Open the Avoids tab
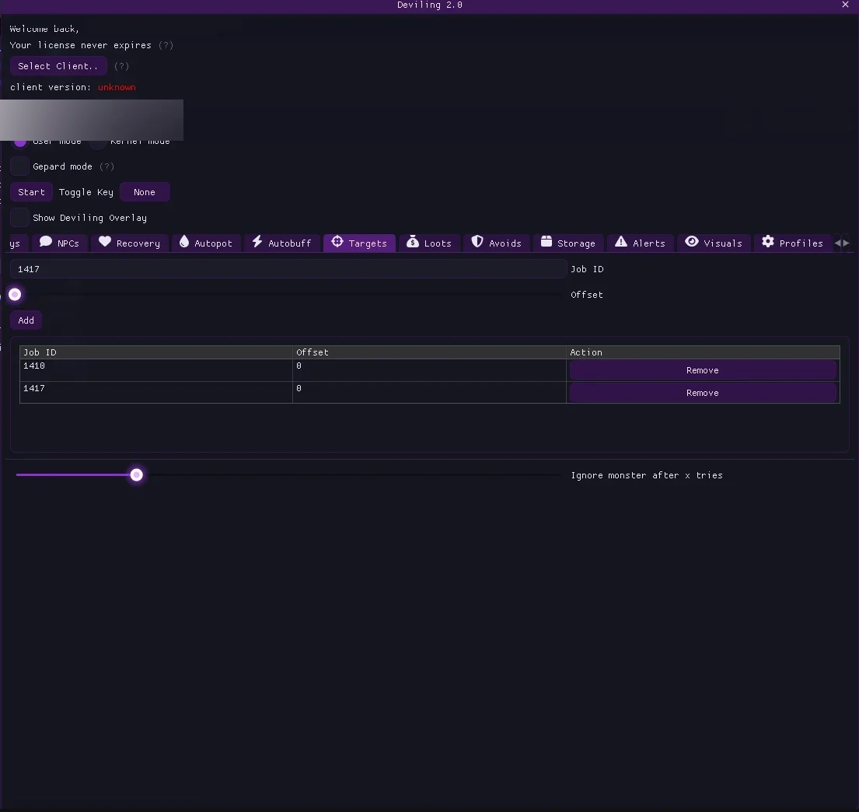The width and height of the screenshot is (859, 812). 497,243
